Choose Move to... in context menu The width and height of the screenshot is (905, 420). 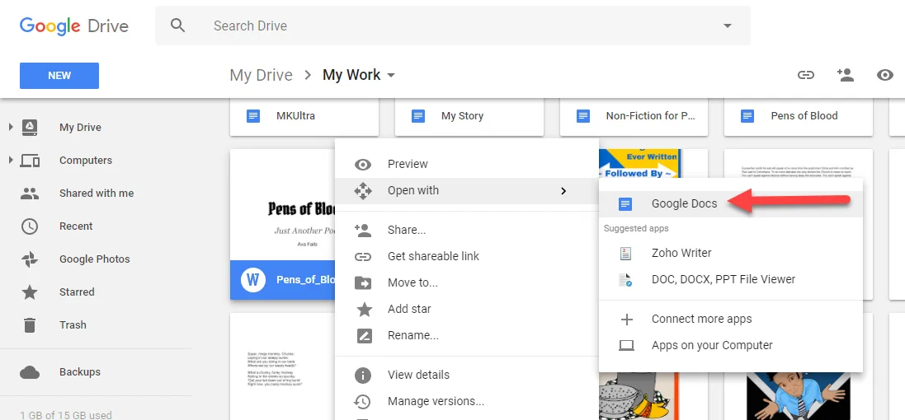(x=467, y=282)
